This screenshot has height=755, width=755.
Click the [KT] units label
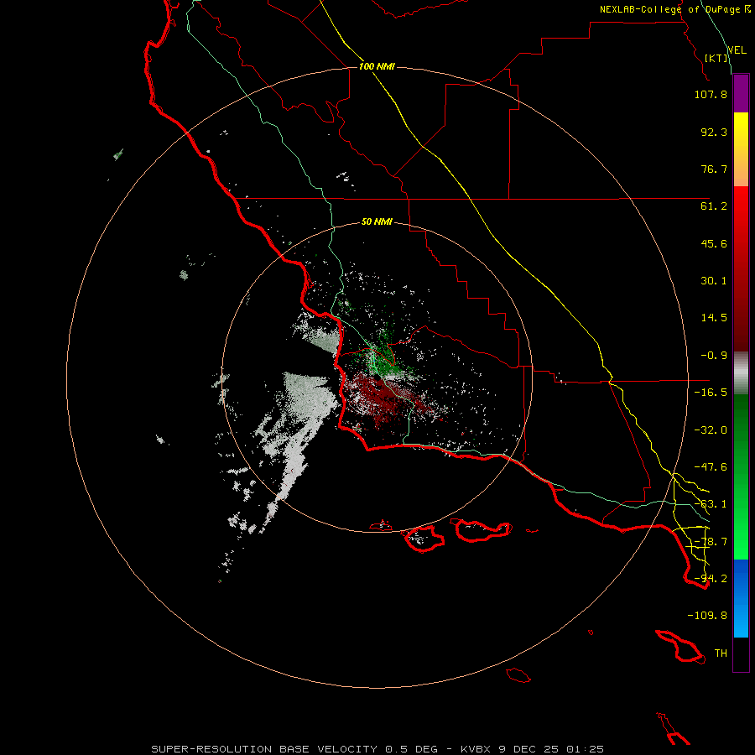point(716,58)
